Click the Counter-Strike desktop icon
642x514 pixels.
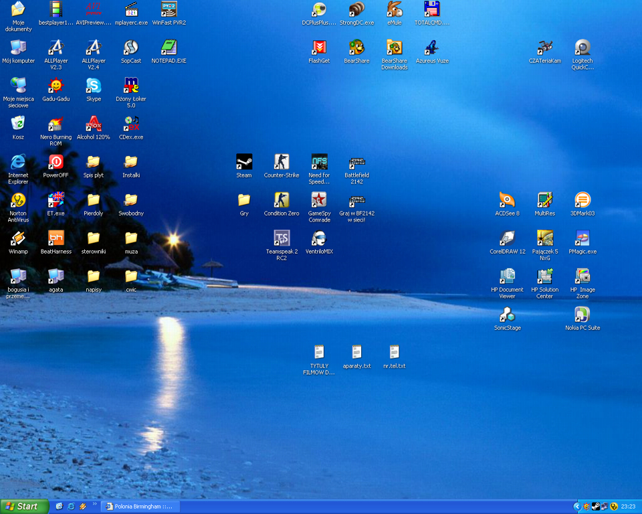[x=282, y=163]
